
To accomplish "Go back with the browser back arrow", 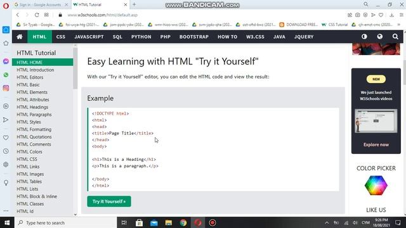I will tap(18, 15).
